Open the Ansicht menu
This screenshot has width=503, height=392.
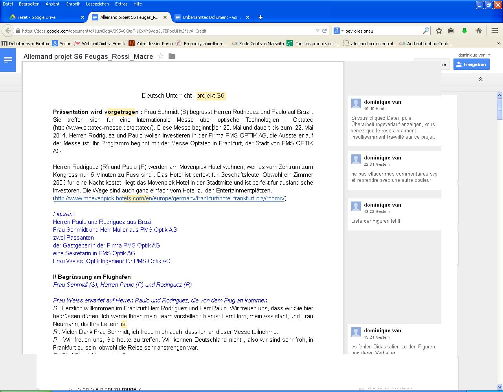52,4
